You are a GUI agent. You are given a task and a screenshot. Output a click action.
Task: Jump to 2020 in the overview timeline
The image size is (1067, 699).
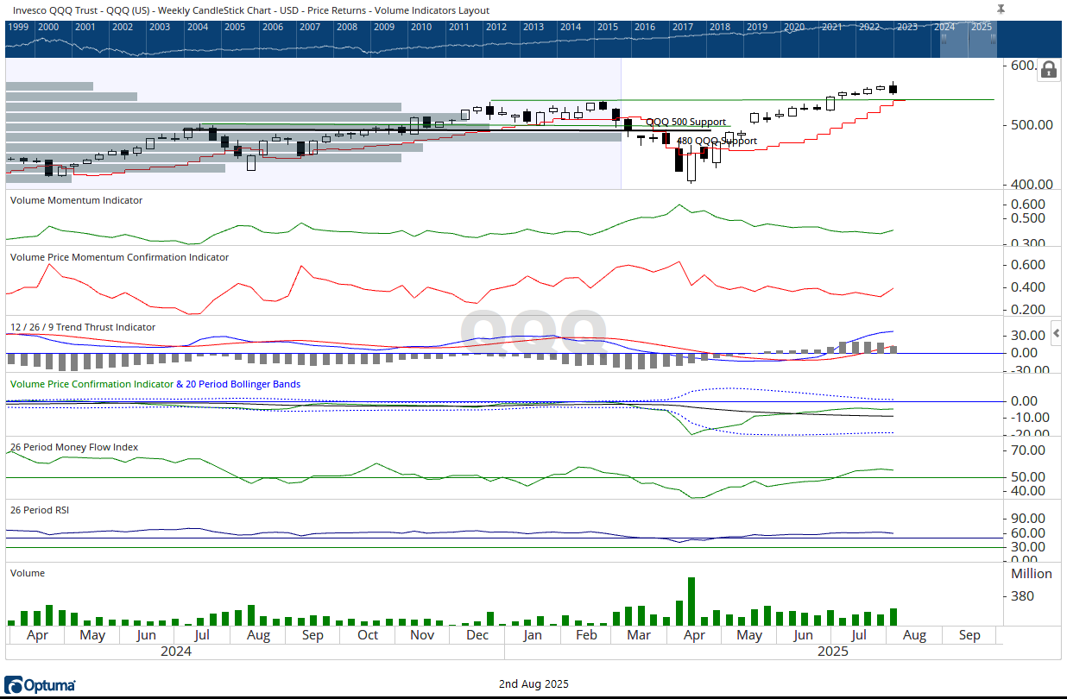click(794, 27)
